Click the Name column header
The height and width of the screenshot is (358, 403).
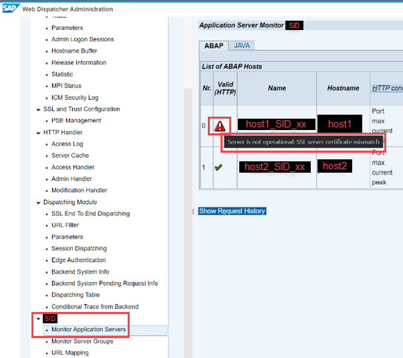tap(277, 88)
